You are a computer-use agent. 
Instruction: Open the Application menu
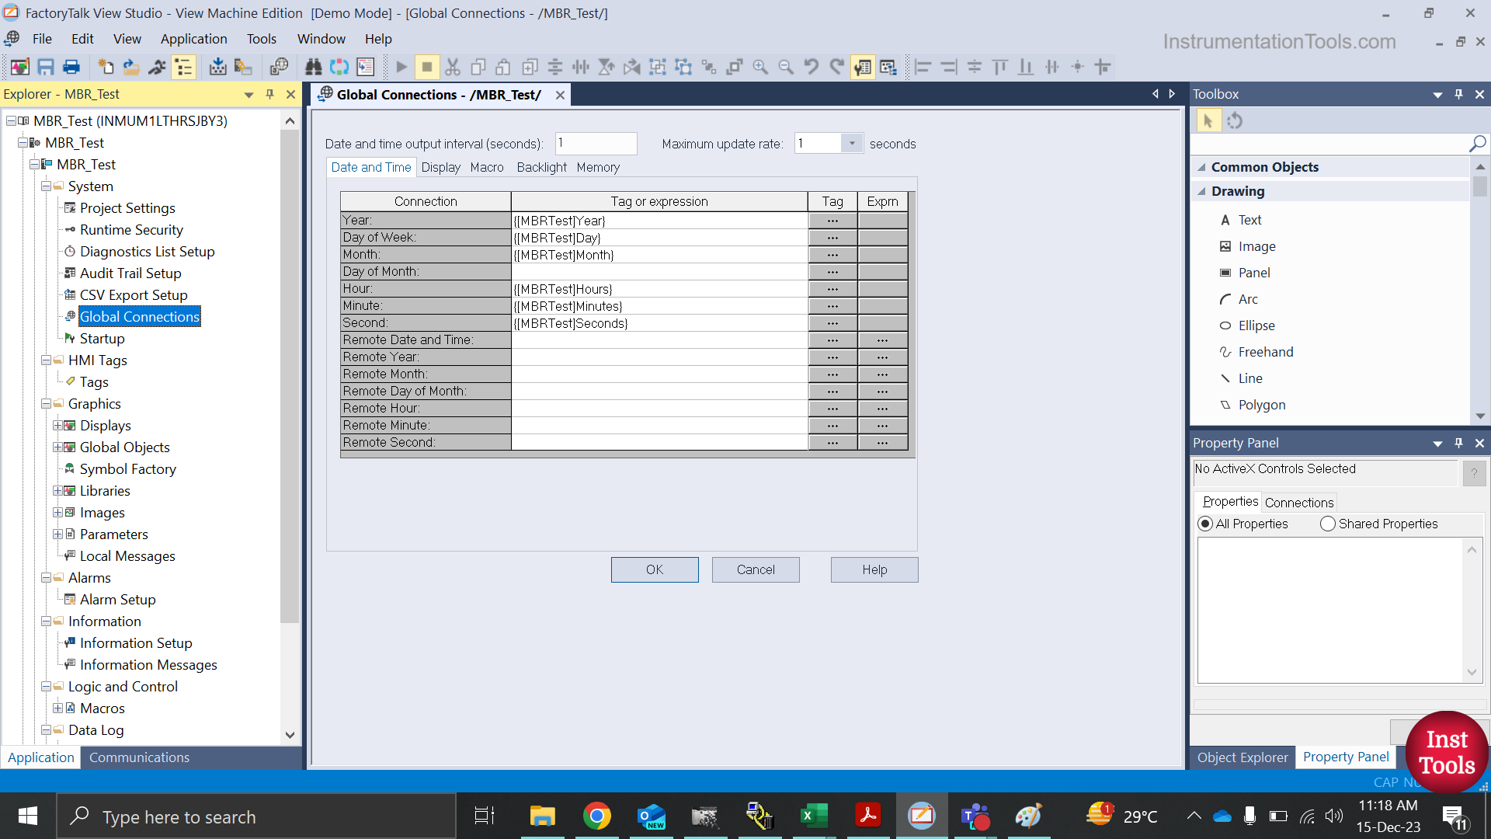193,39
